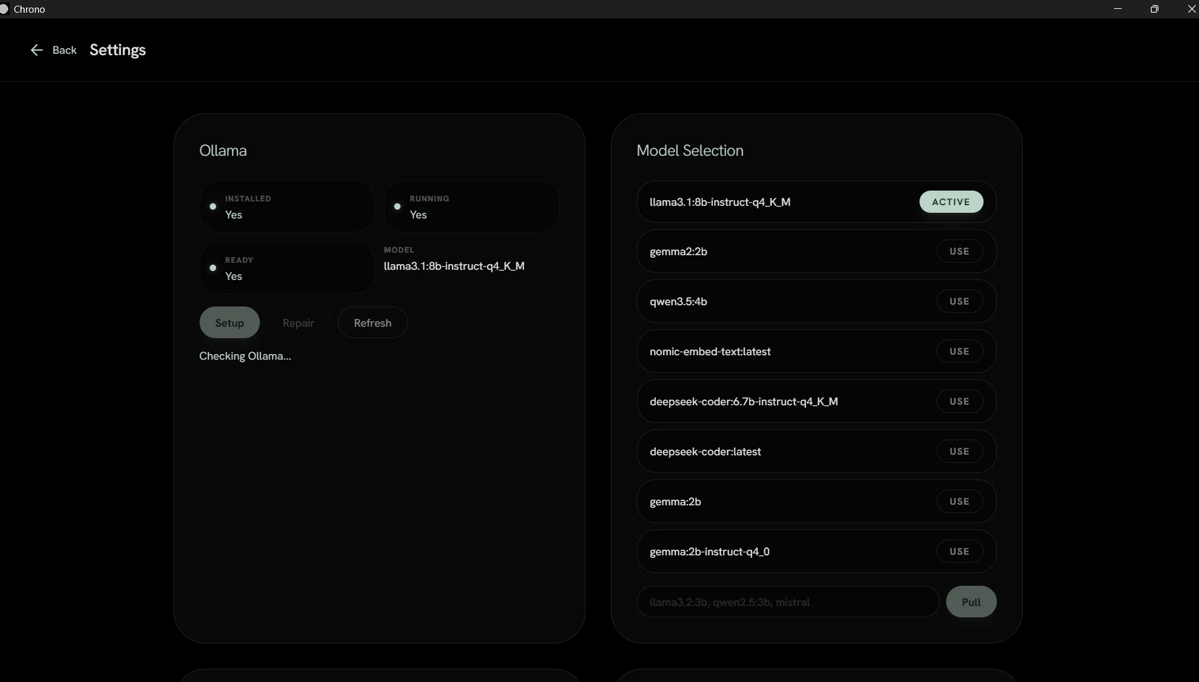Click the Back arrow icon

tap(37, 50)
